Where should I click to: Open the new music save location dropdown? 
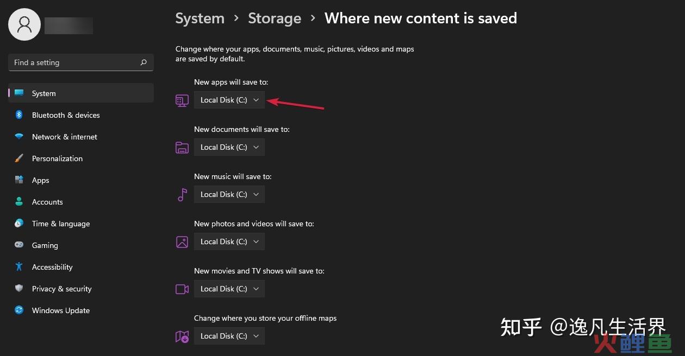(229, 194)
